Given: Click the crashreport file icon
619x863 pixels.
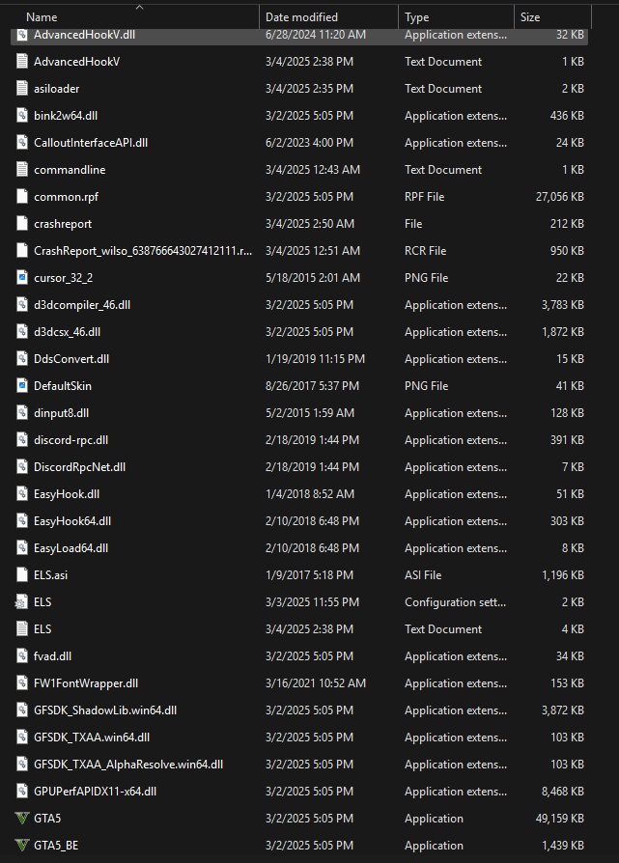Looking at the screenshot, I should tap(22, 224).
